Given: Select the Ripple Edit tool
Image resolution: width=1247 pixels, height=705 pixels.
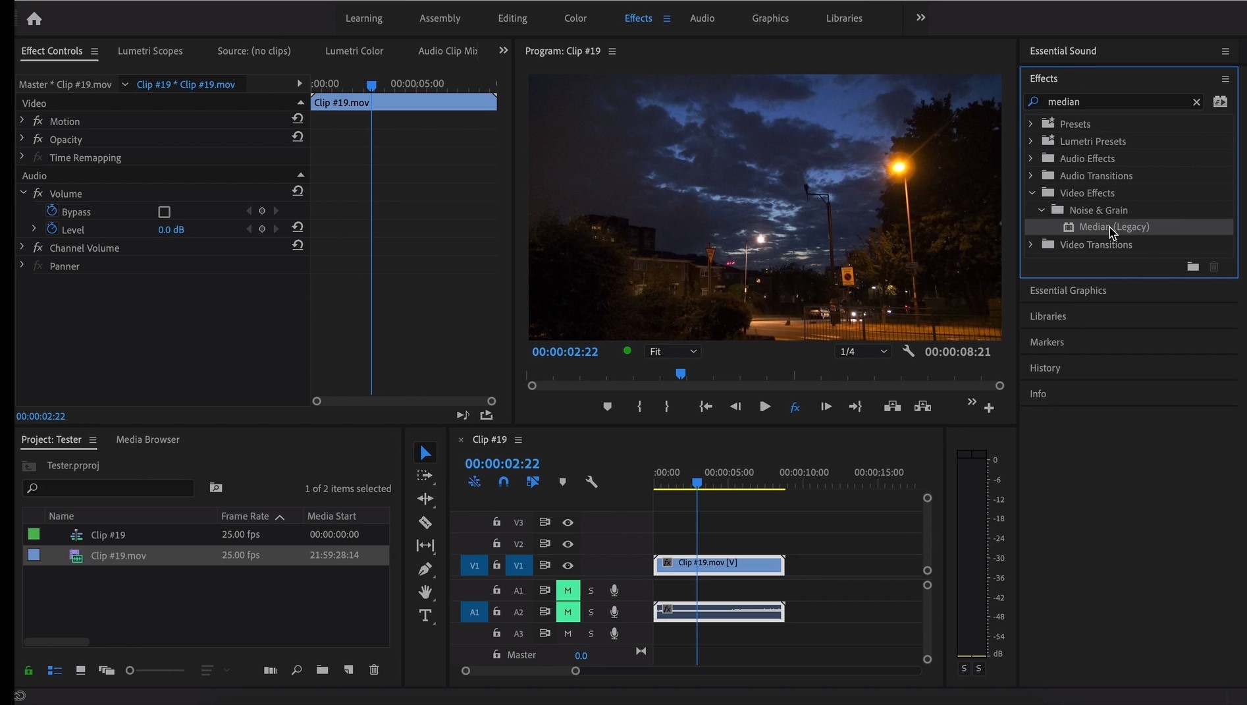Looking at the screenshot, I should [425, 499].
